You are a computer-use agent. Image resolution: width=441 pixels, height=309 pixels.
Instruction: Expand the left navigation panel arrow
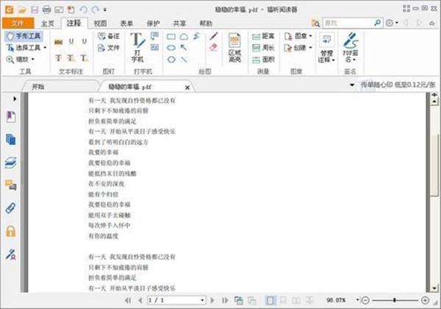[15, 99]
